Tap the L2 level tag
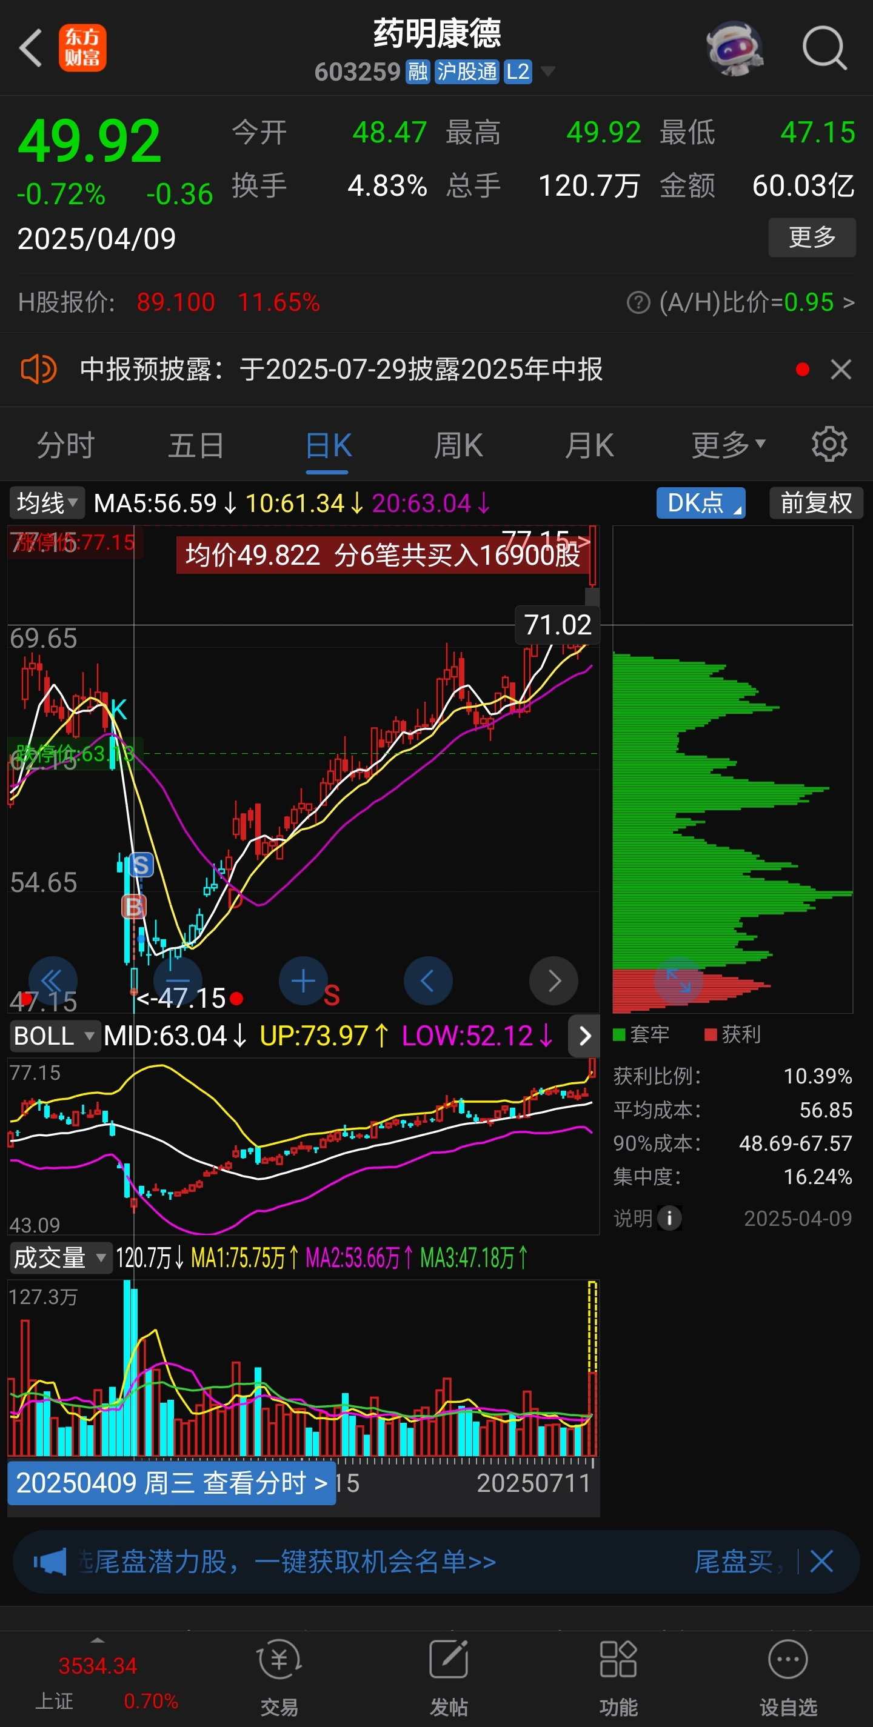 (x=518, y=71)
